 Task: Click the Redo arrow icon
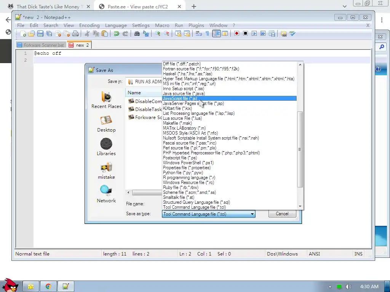tap(125, 33)
